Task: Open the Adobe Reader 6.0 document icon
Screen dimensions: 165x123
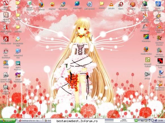Action: click(6, 15)
